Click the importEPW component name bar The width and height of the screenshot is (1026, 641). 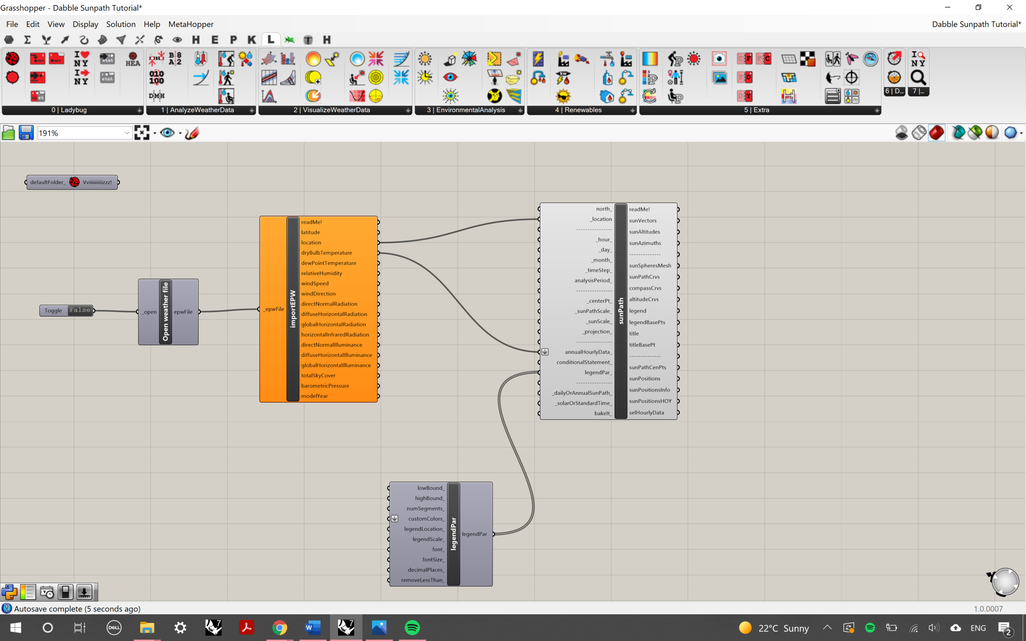click(x=293, y=309)
